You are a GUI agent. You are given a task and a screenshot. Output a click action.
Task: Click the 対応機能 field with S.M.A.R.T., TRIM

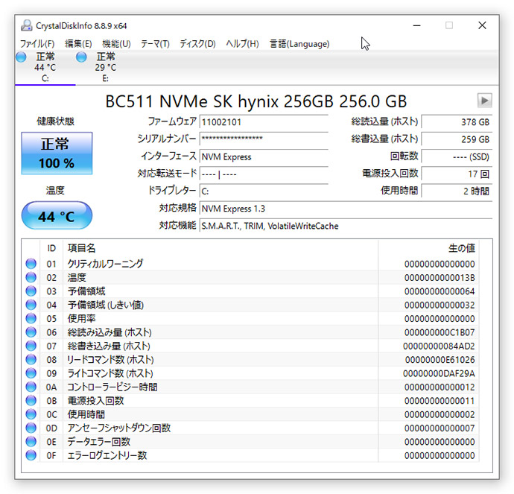point(346,226)
